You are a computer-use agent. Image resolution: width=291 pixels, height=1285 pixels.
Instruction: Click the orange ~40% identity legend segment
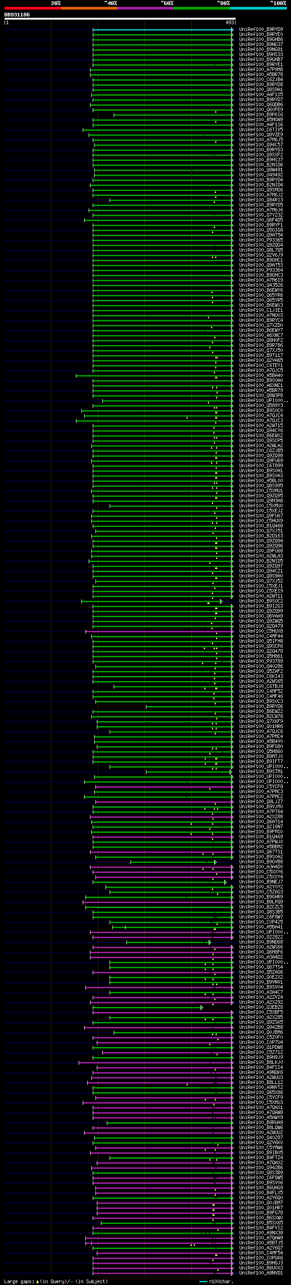[89, 8]
